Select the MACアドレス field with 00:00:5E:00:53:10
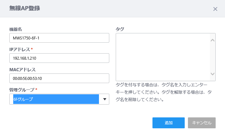The height and width of the screenshot is (136, 225). pos(59,78)
